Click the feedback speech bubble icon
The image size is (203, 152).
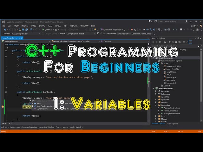tap(156, 21)
